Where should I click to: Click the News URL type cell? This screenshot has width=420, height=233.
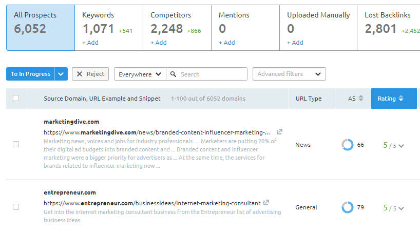tap(303, 145)
